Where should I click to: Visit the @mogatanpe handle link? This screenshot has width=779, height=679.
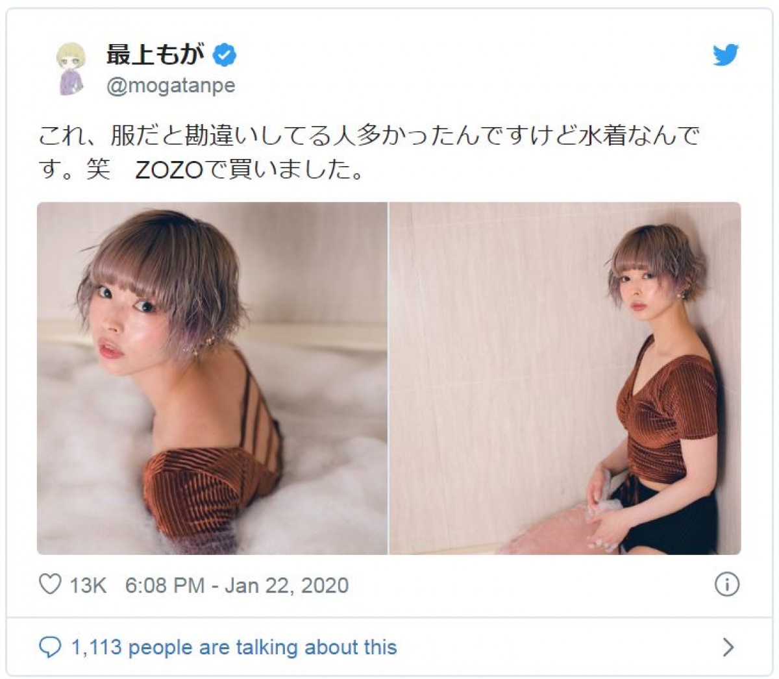[171, 86]
